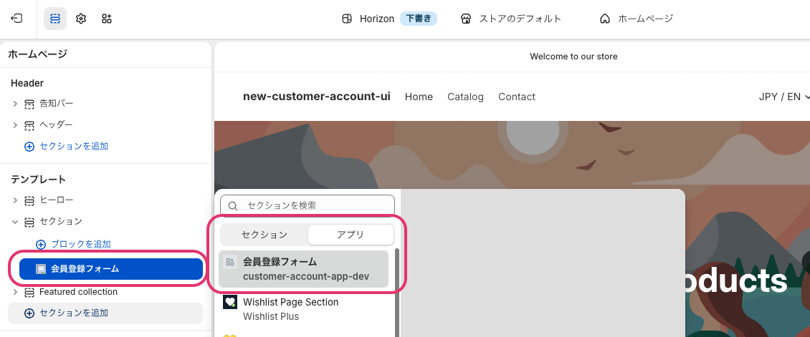
Task: Click ブロックを追加 link
Action: [x=80, y=244]
